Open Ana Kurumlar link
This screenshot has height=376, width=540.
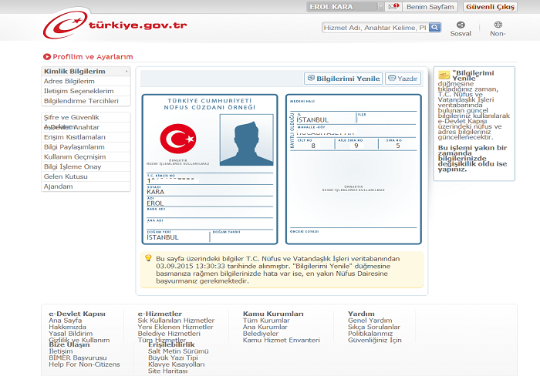click(x=265, y=327)
